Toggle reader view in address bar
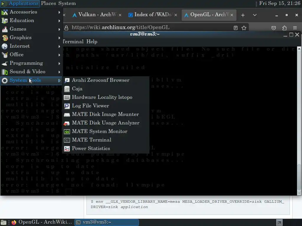This screenshot has height=226, width=302. 236,28
